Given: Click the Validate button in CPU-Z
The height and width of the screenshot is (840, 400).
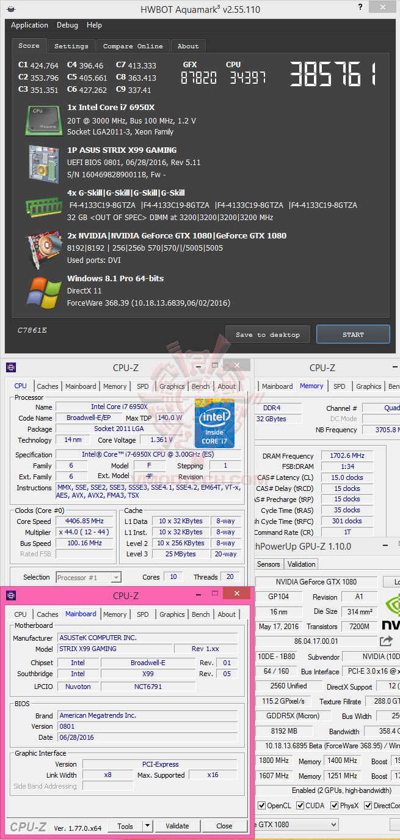Looking at the screenshot, I should [x=177, y=826].
